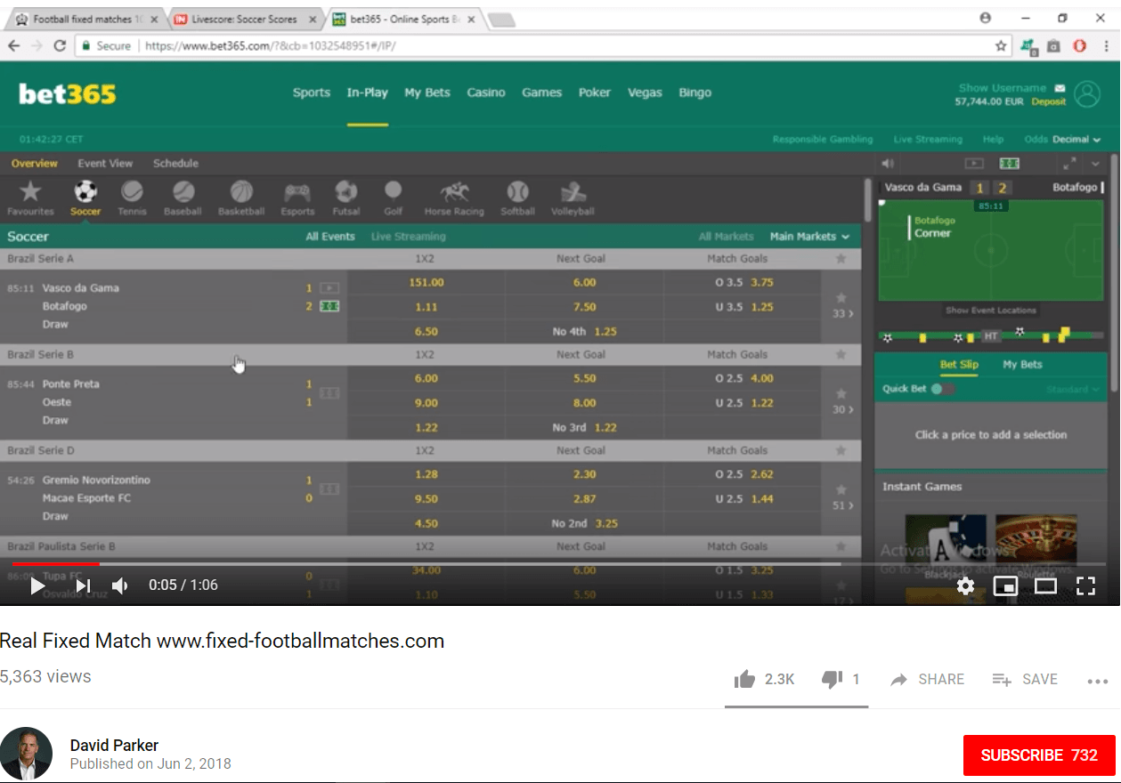Choose the Tennis sport icon

click(x=132, y=198)
